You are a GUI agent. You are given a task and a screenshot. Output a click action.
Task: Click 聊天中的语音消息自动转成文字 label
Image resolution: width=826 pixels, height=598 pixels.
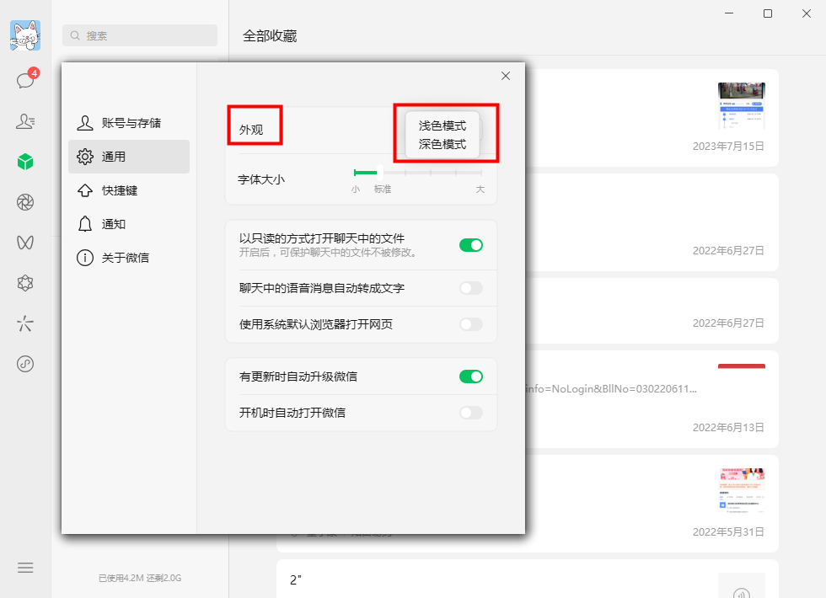[x=322, y=288]
